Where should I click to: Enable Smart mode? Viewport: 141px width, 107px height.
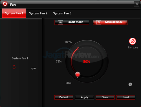point(72,22)
